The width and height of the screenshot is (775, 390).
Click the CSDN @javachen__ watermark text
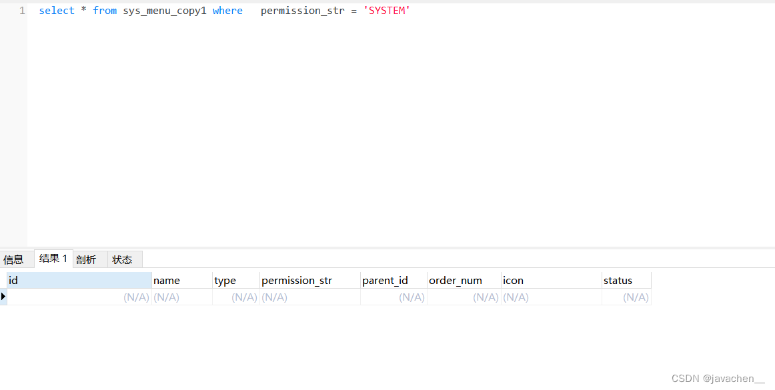pos(718,378)
